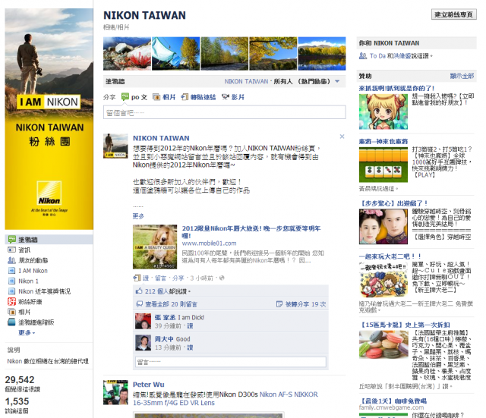Open the 資訊 info icon in sidebar
This screenshot has width=486, height=418.
tap(11, 250)
